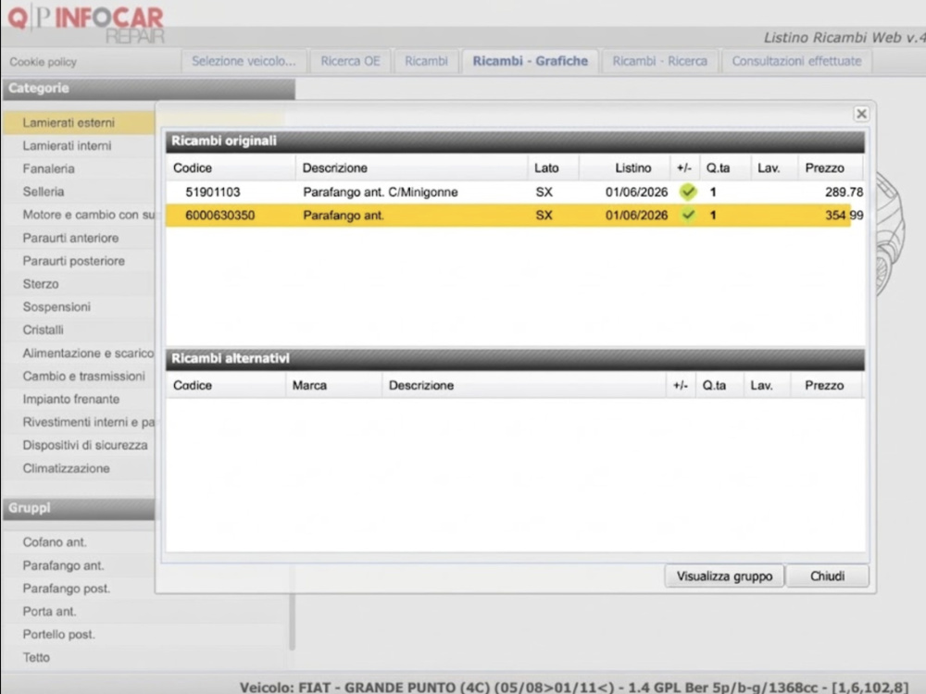Click the green check icon in row 6000630350
This screenshot has height=694, width=926.
click(687, 216)
